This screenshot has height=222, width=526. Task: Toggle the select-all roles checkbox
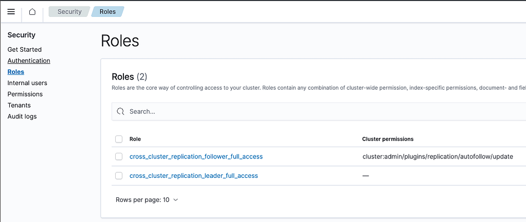pyautogui.click(x=119, y=139)
